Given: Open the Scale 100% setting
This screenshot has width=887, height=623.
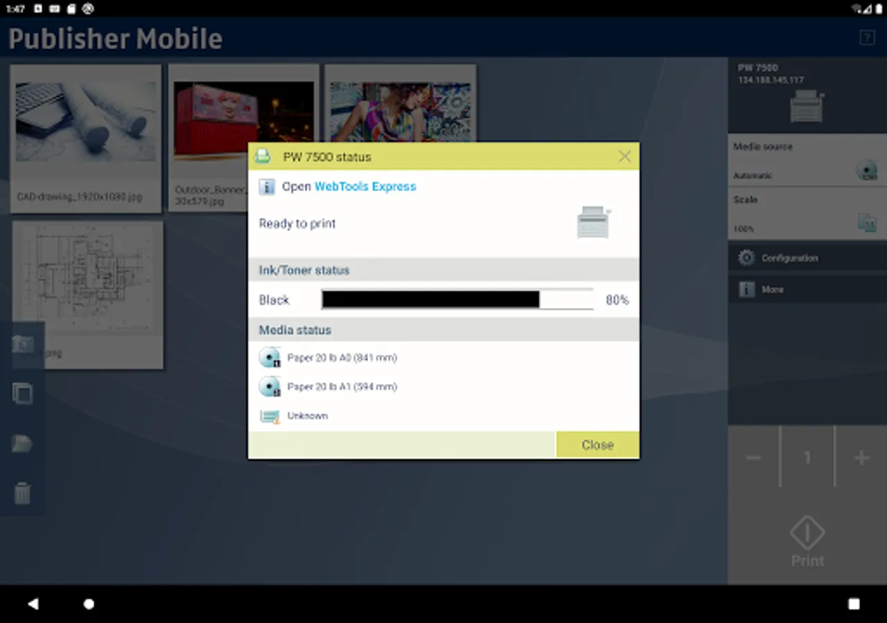Looking at the screenshot, I should click(807, 214).
